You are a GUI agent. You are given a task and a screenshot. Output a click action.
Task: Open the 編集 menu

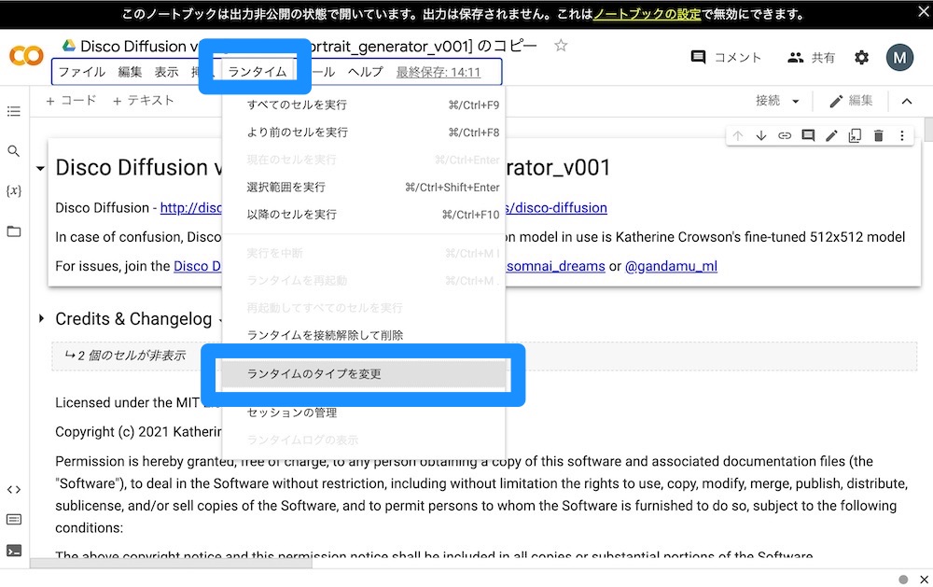point(130,72)
